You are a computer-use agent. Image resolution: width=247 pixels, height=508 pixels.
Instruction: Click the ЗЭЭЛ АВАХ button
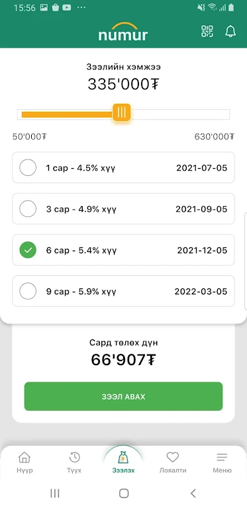(123, 397)
